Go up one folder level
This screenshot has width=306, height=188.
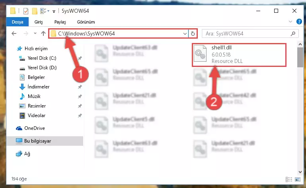point(43,33)
